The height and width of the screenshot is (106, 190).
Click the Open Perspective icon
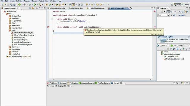(172, 5)
